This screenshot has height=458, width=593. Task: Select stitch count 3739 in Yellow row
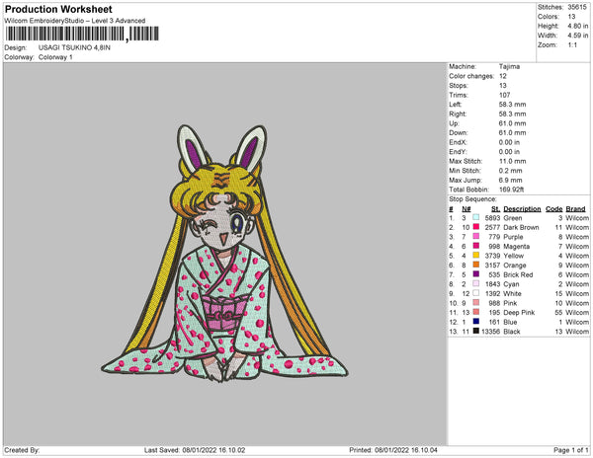[x=492, y=256]
